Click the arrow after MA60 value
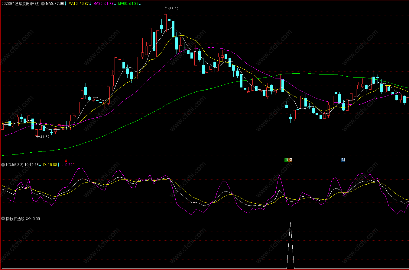 click(140, 4)
